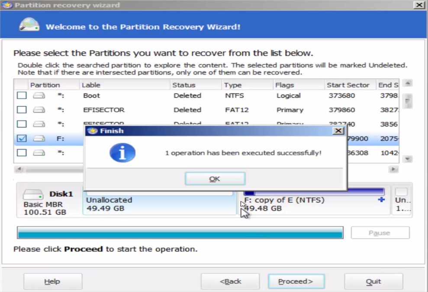Click OK in the Finish dialog

tap(215, 179)
